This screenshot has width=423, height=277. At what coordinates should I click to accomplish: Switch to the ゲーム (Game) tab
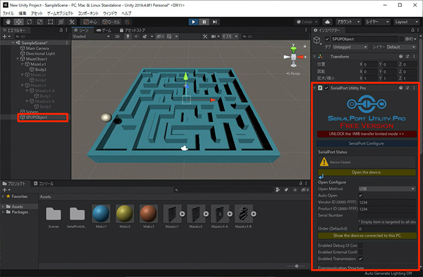pos(104,30)
